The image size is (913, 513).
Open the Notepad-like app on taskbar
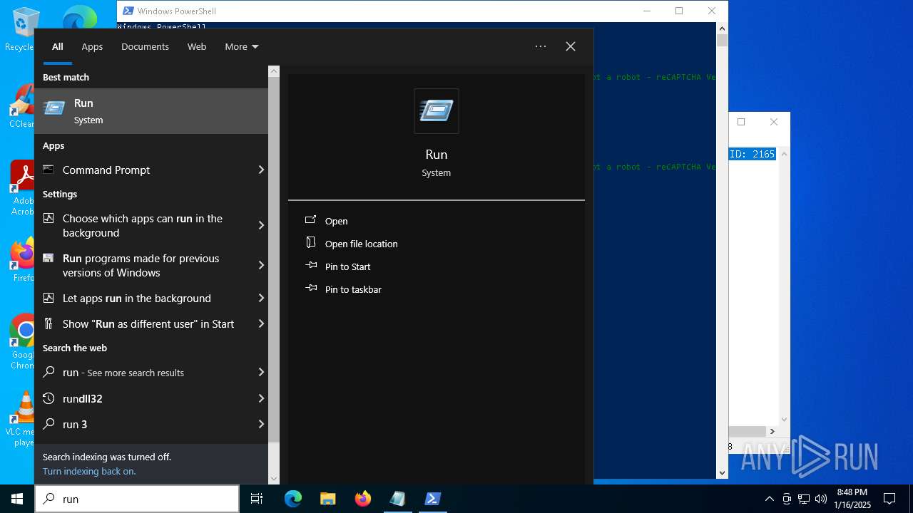[397, 499]
